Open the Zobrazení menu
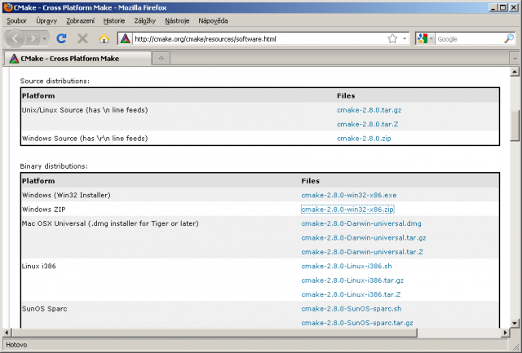Viewport: 522px width, 353px height. [x=80, y=20]
